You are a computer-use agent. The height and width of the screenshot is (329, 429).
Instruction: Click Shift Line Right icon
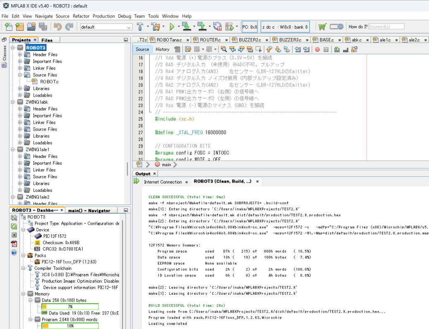coord(306,49)
